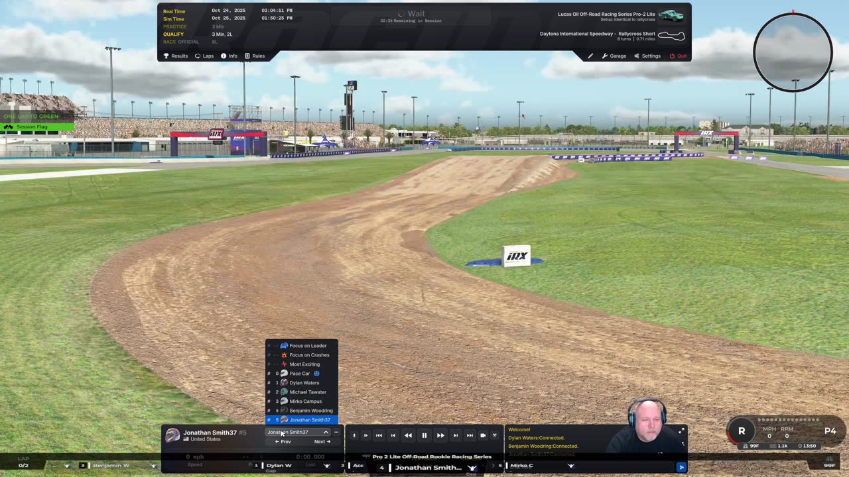Select Jonathan Smith37 in driver list
This screenshot has width=849, height=477.
(x=302, y=419)
